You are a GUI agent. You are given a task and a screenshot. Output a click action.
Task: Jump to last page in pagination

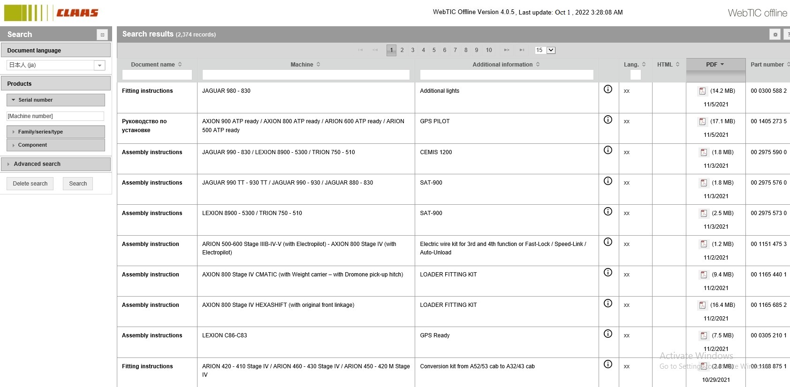click(x=522, y=50)
